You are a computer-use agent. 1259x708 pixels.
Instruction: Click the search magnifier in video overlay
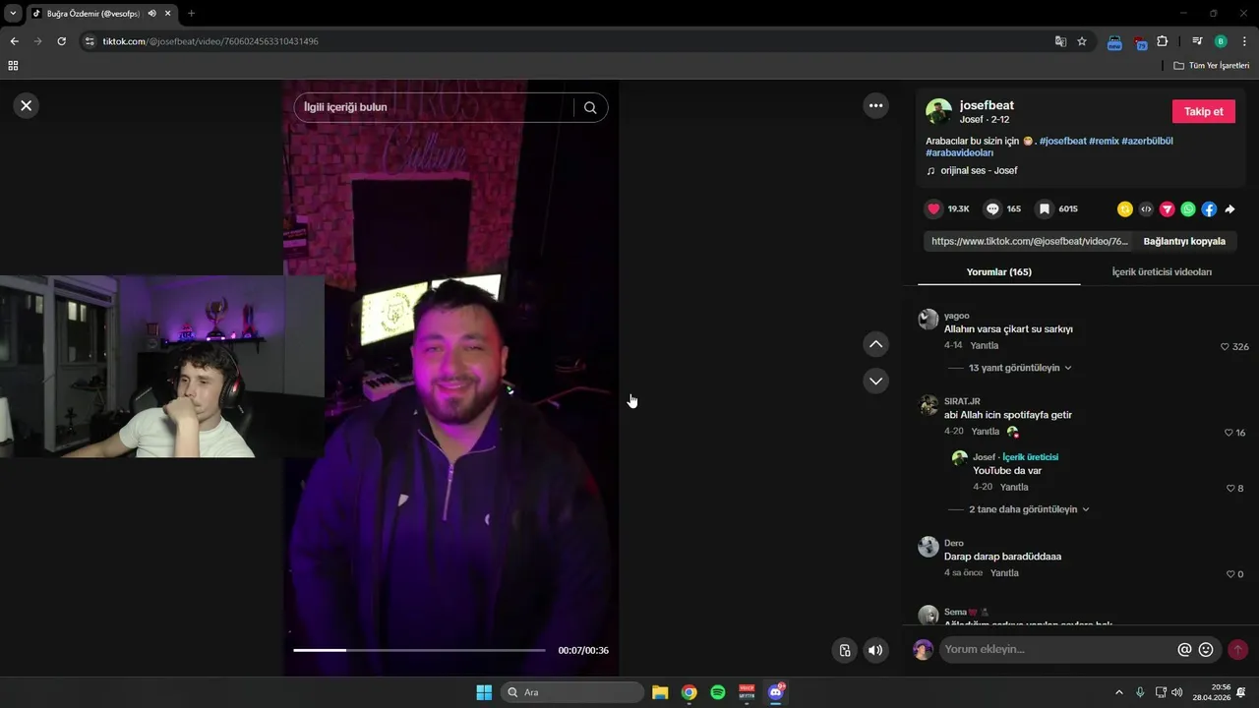coord(590,107)
